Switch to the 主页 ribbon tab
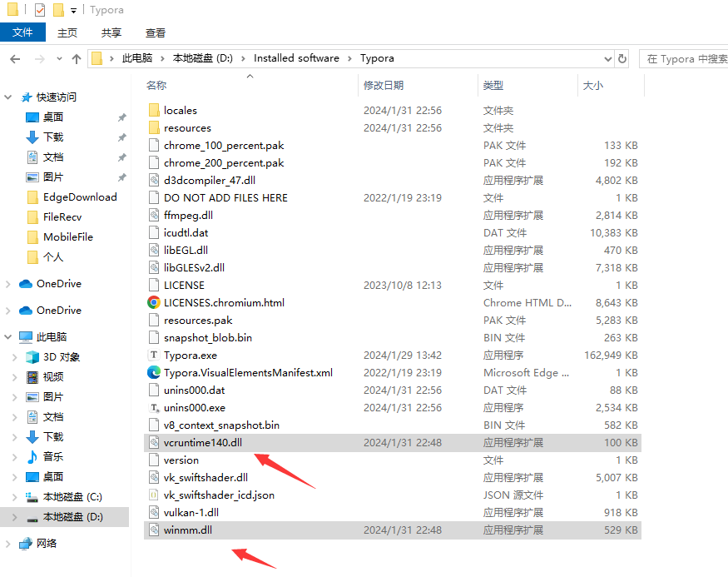 coord(67,33)
